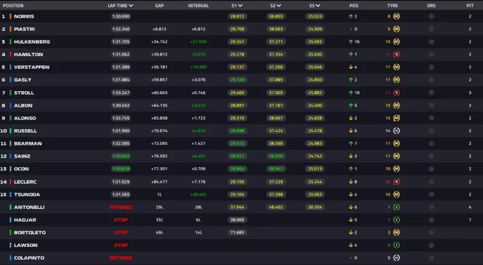Click Sainz's DRS indicator dot

431,156
